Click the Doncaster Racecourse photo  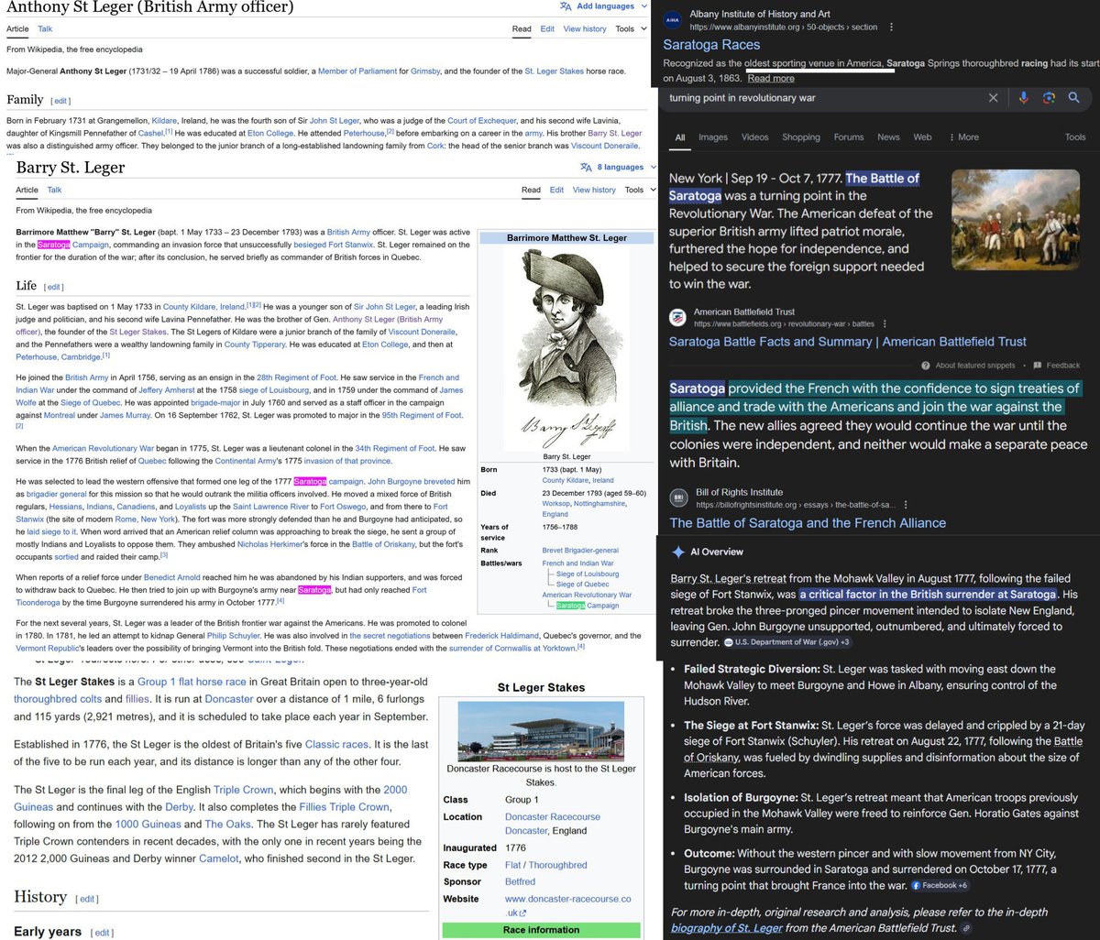[540, 732]
